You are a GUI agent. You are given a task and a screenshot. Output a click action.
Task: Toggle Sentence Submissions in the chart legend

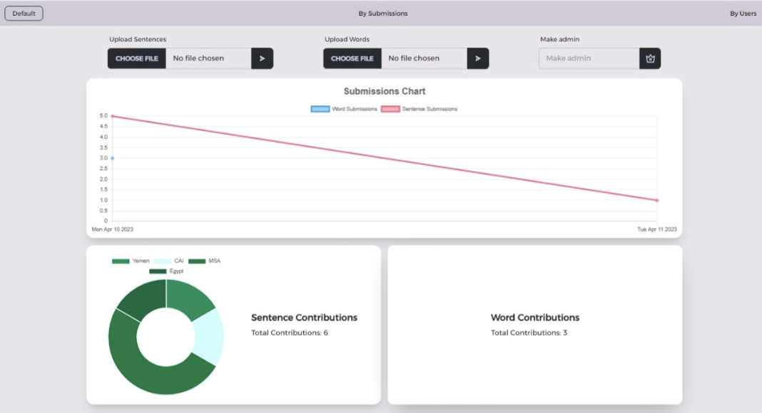point(420,109)
